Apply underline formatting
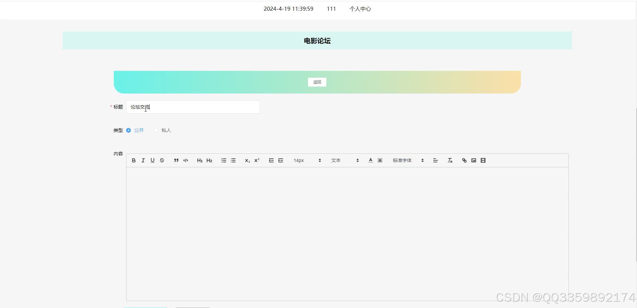Screen dimensions: 637x308 click(x=153, y=160)
